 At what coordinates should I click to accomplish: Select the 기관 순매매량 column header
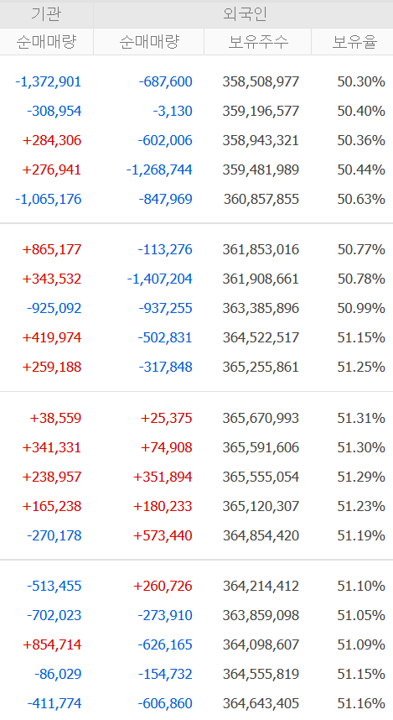click(46, 42)
